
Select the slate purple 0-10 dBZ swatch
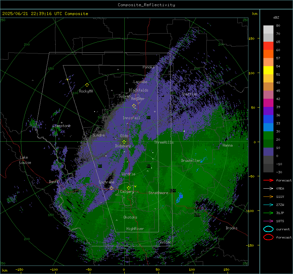point(268,152)
